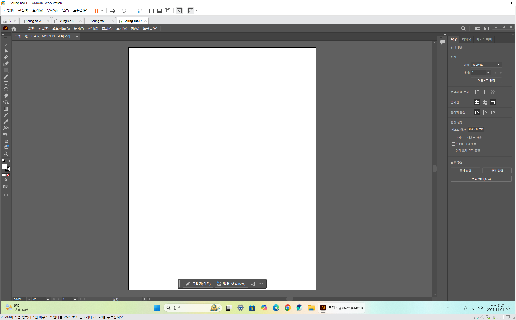Screen dimensions: 516x320
Task: Enable 미리보기 바운드 사용 checkbox
Action: coord(453,138)
